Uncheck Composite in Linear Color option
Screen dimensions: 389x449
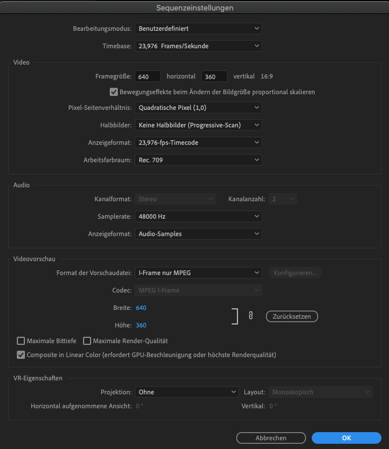click(x=21, y=355)
